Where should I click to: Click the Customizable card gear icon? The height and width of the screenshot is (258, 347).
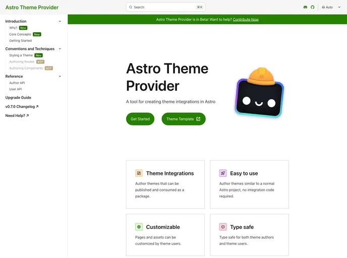(139, 227)
